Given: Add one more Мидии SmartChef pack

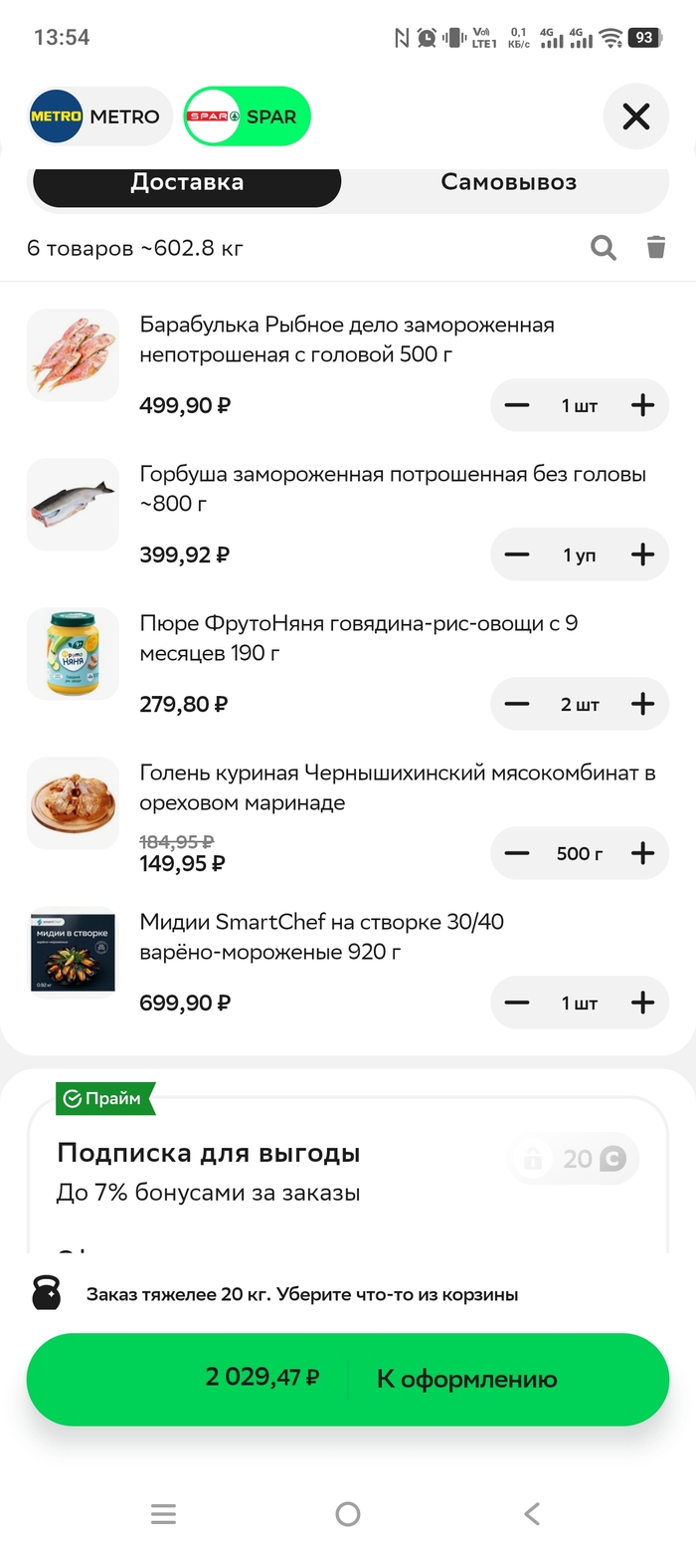Looking at the screenshot, I should pyautogui.click(x=643, y=1002).
